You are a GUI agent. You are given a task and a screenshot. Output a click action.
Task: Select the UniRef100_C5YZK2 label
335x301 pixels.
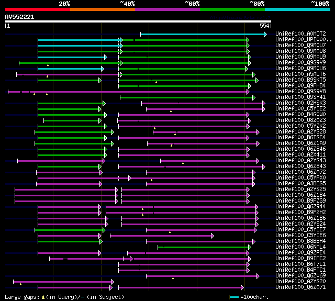click(x=300, y=126)
